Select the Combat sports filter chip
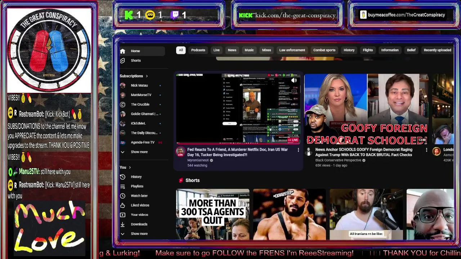 324,50
